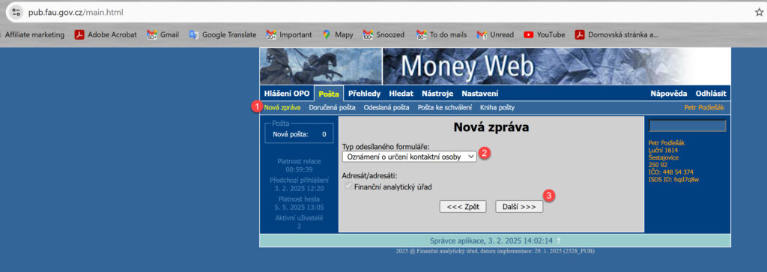Log out via Odhlásit
Image resolution: width=767 pixels, height=272 pixels.
(x=711, y=94)
